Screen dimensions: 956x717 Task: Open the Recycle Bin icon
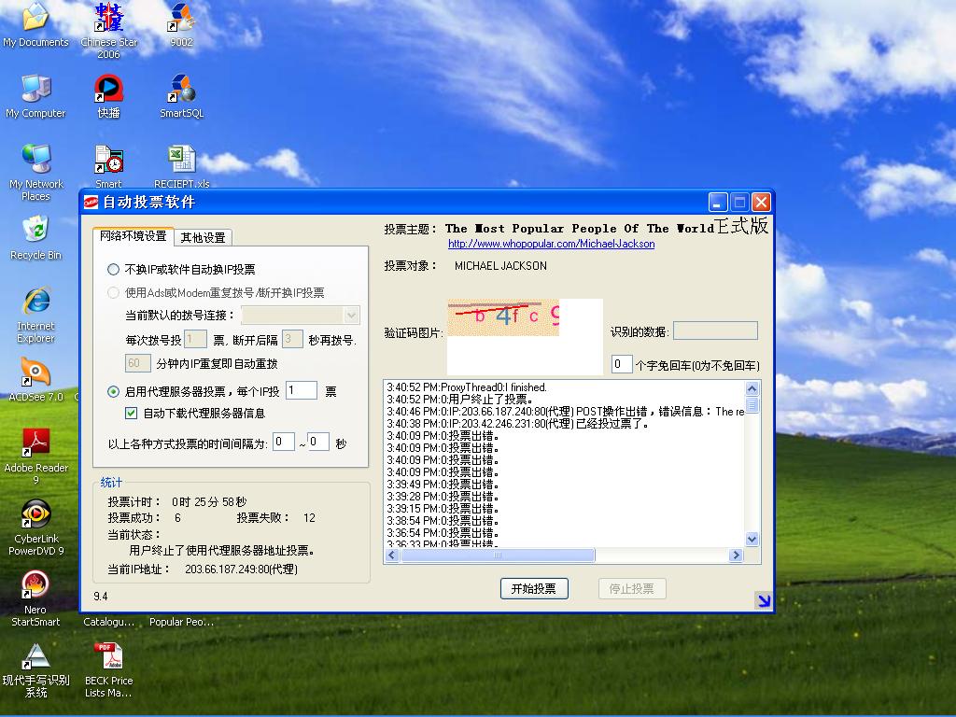click(35, 232)
